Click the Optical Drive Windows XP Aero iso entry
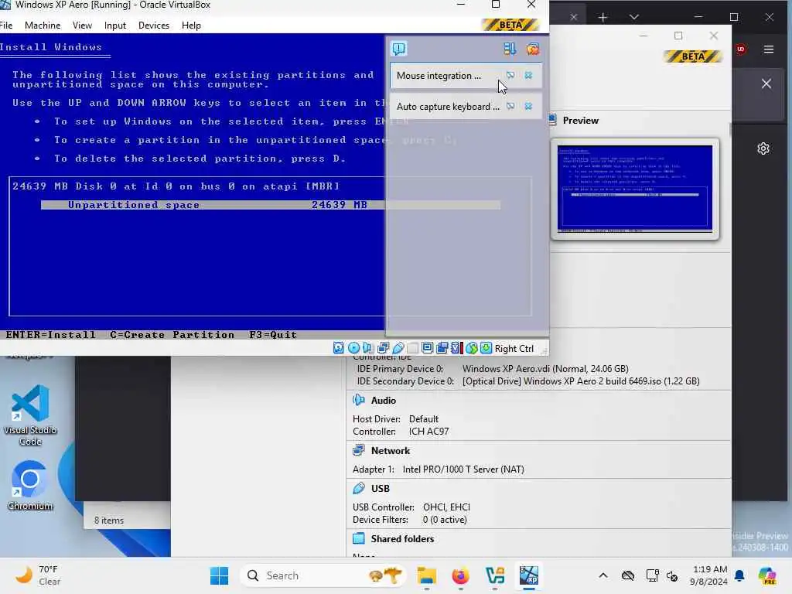 point(581,381)
